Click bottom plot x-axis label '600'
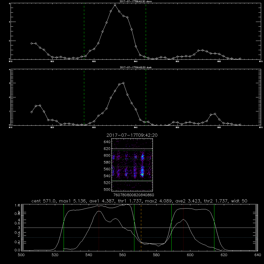264x264 pixels. pyautogui.click(x=190, y=255)
